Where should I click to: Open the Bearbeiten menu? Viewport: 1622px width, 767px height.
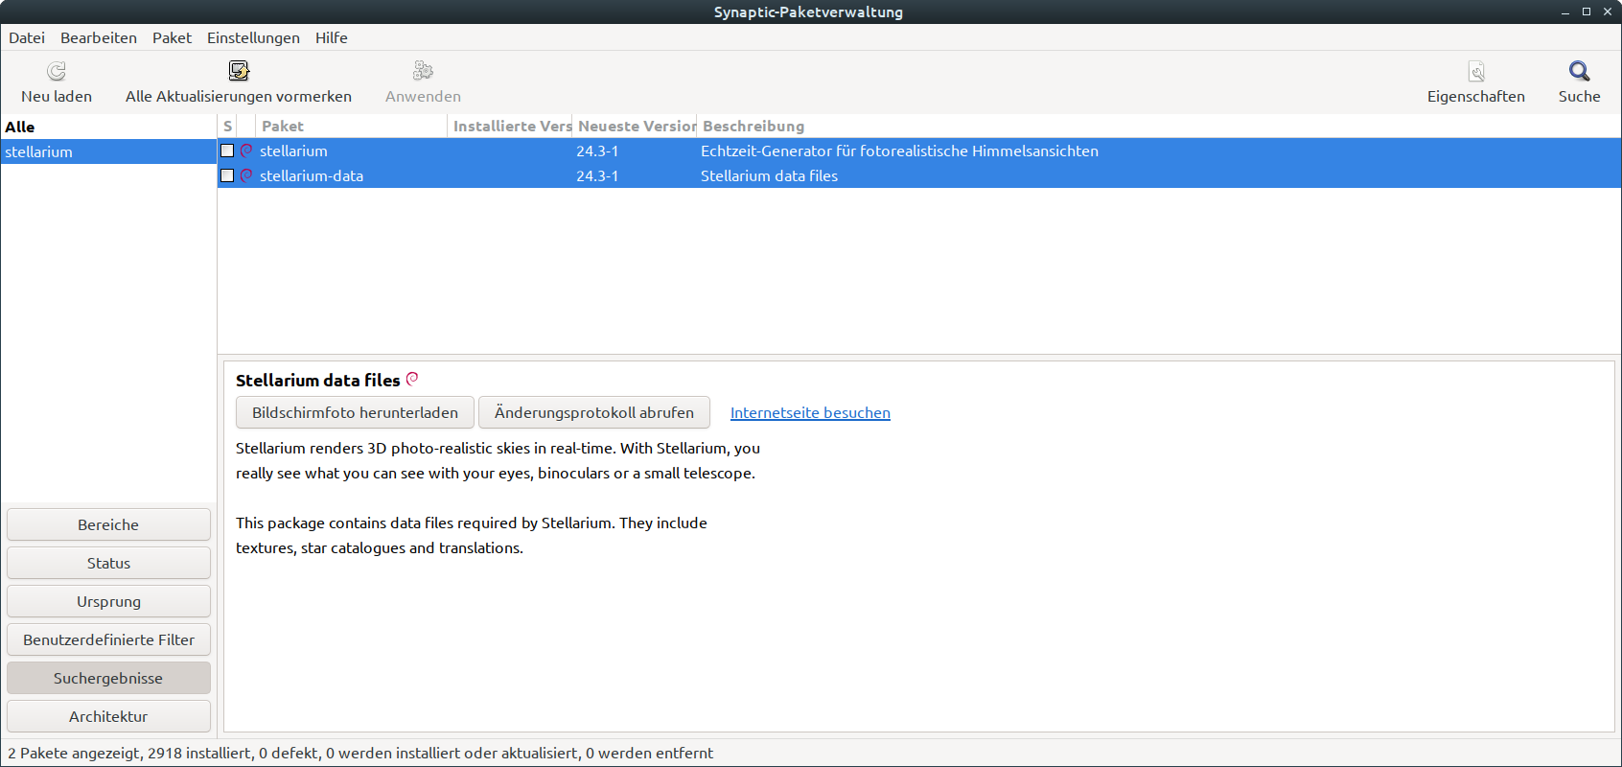click(99, 37)
